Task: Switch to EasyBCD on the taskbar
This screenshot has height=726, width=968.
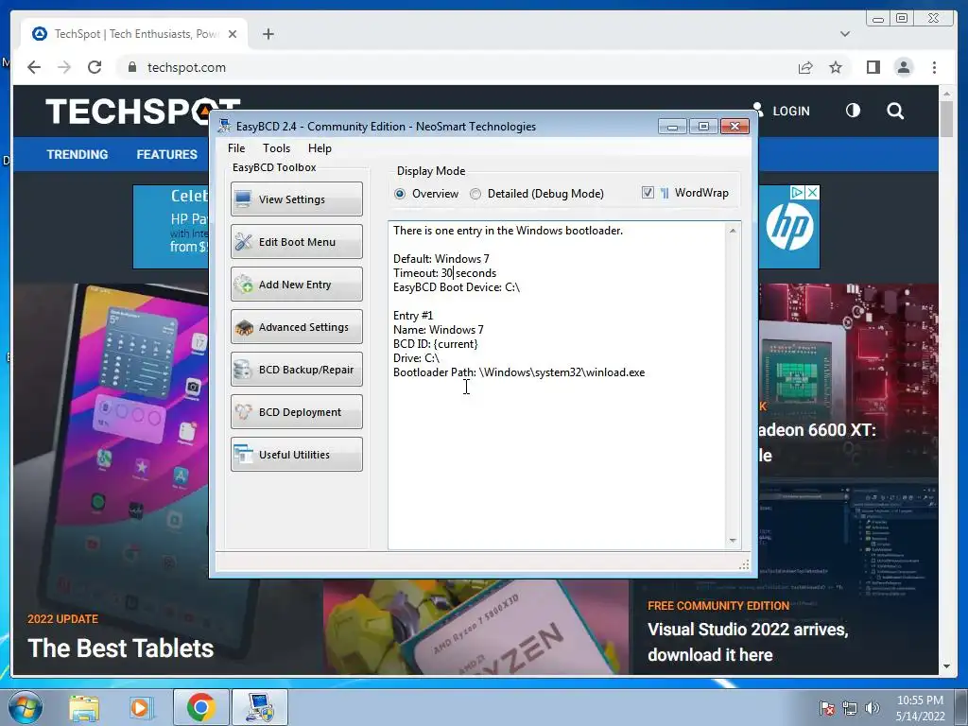Action: point(259,707)
